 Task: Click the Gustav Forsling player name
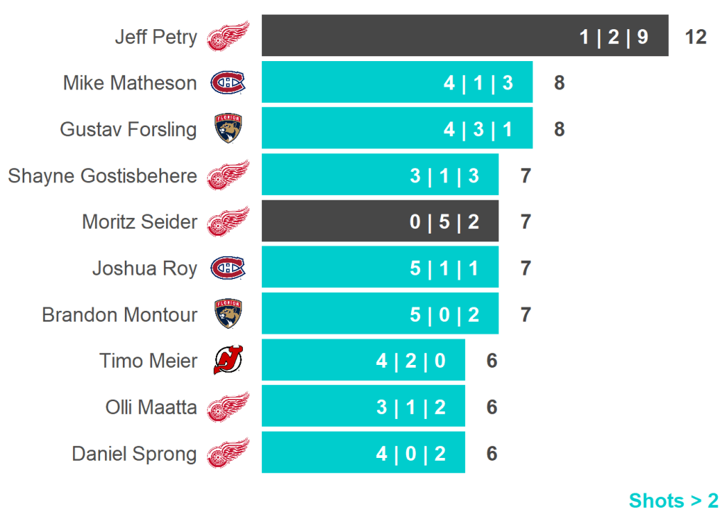[129, 129]
